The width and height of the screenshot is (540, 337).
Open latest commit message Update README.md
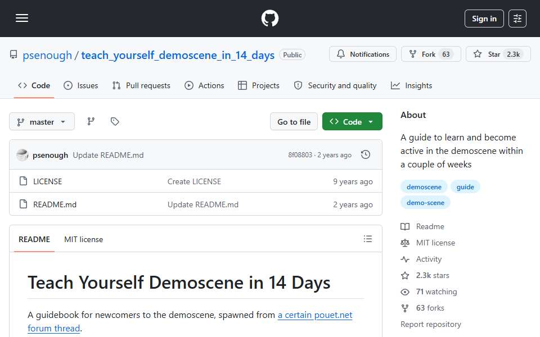coord(108,156)
